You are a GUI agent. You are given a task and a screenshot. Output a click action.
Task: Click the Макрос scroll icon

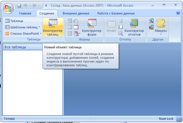161,23
